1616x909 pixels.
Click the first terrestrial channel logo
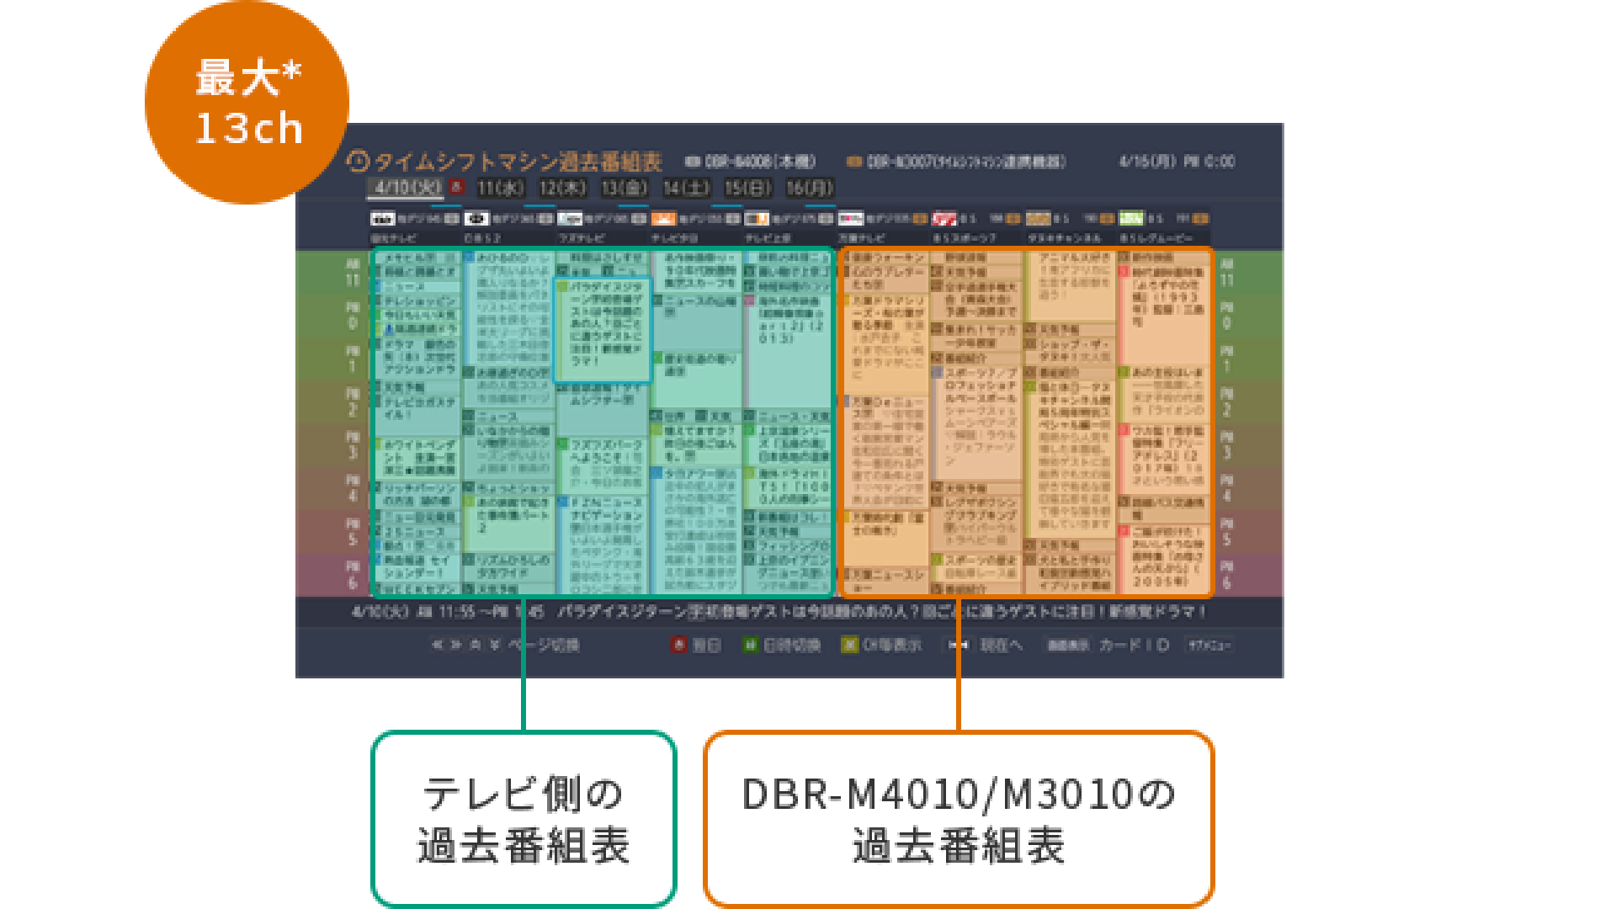383,219
